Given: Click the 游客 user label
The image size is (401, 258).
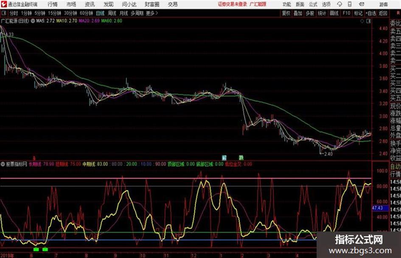Looking at the screenshot, I should click(383, 4).
